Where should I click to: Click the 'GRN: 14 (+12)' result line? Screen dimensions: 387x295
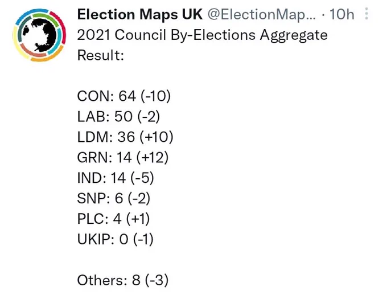click(x=123, y=157)
